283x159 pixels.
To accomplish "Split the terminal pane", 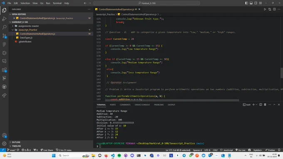I will (261, 105).
